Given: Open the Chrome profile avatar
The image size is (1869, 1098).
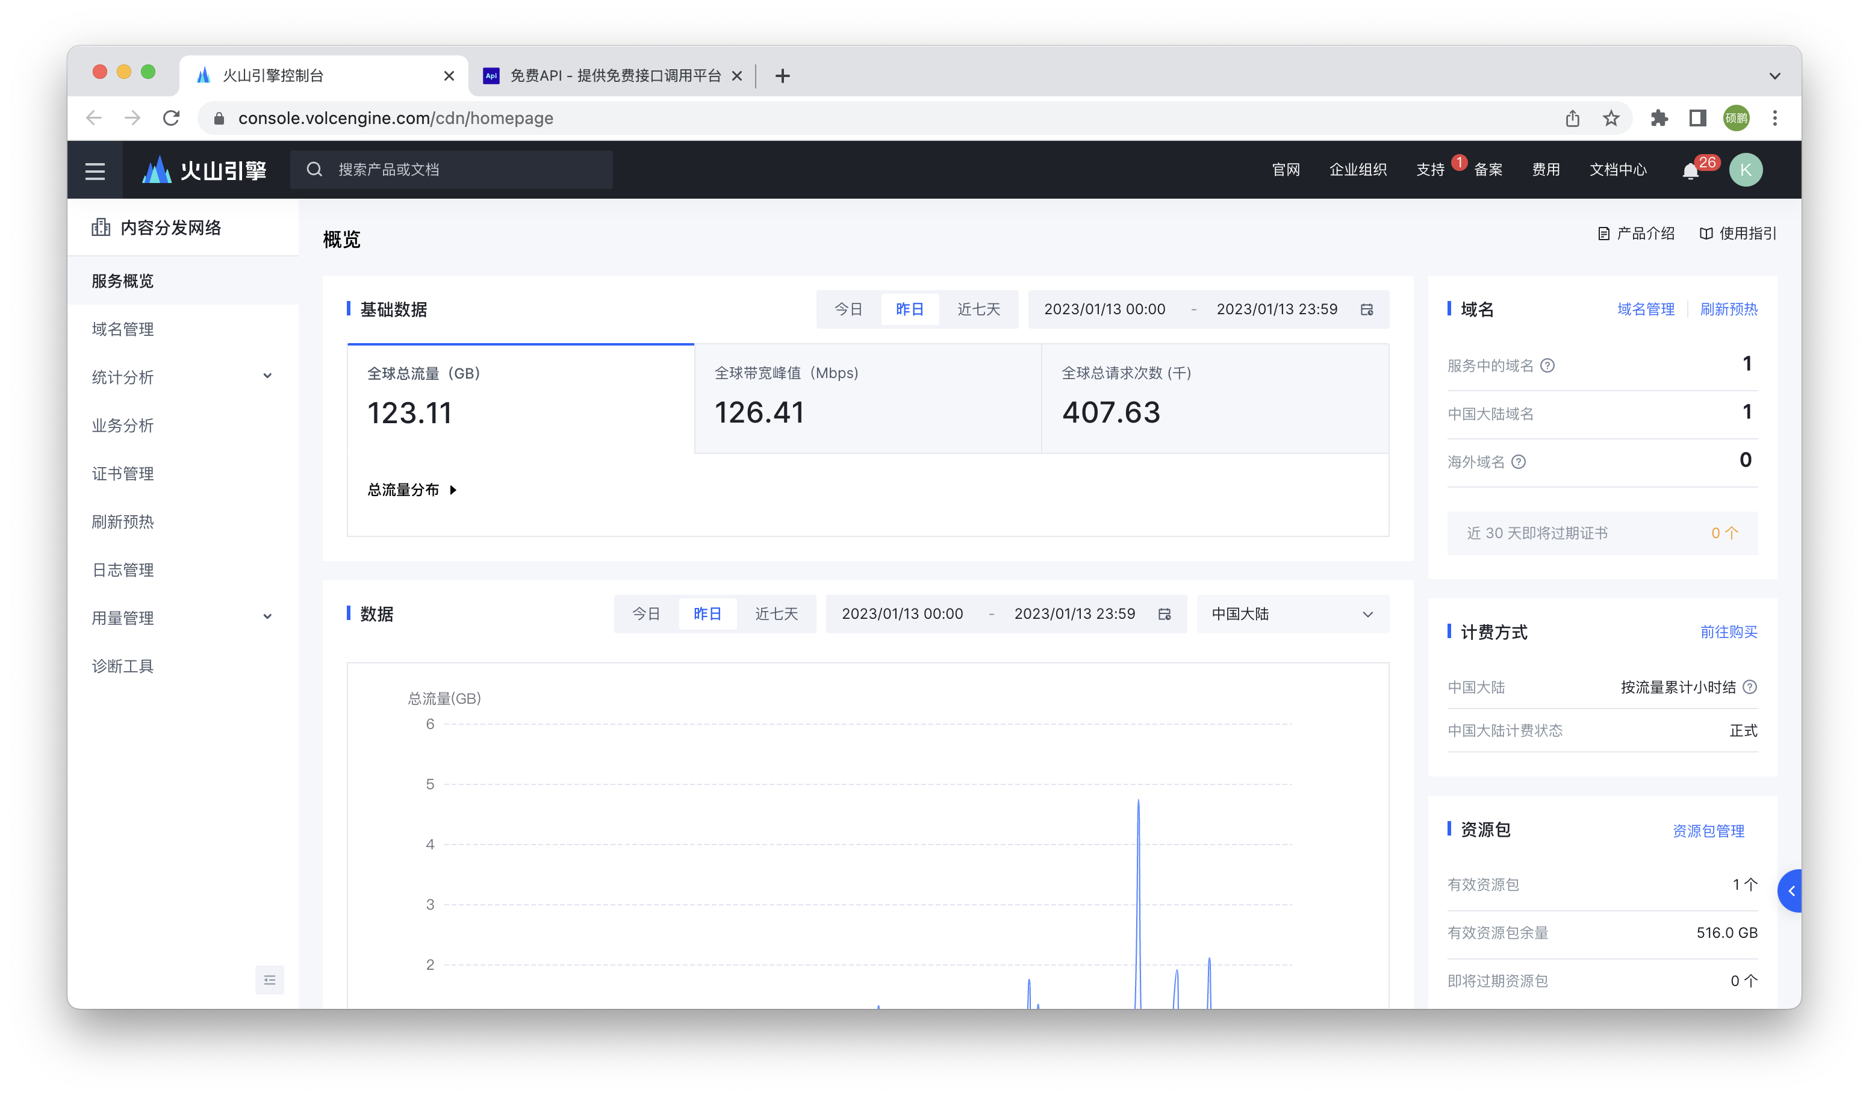Looking at the screenshot, I should tap(1737, 118).
